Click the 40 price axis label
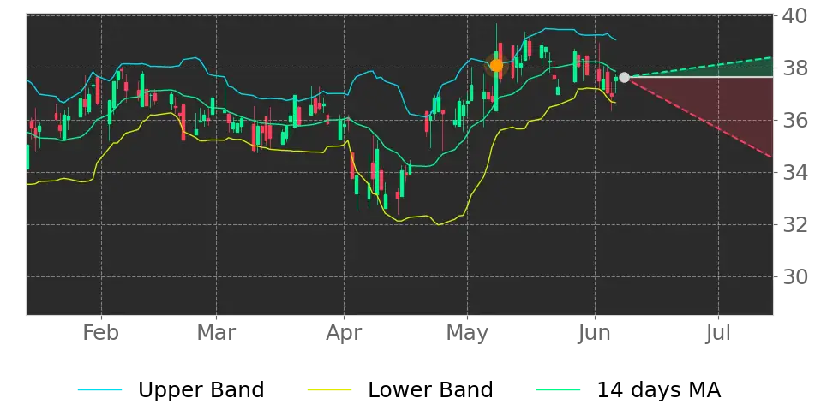 (794, 16)
